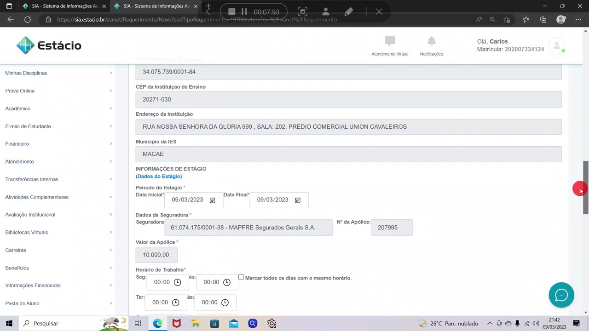This screenshot has height=331, width=589.
Task: Show hidden tray icons chevron
Action: pyautogui.click(x=490, y=323)
